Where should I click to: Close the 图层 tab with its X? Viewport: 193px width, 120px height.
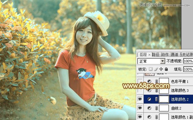tap(149, 55)
